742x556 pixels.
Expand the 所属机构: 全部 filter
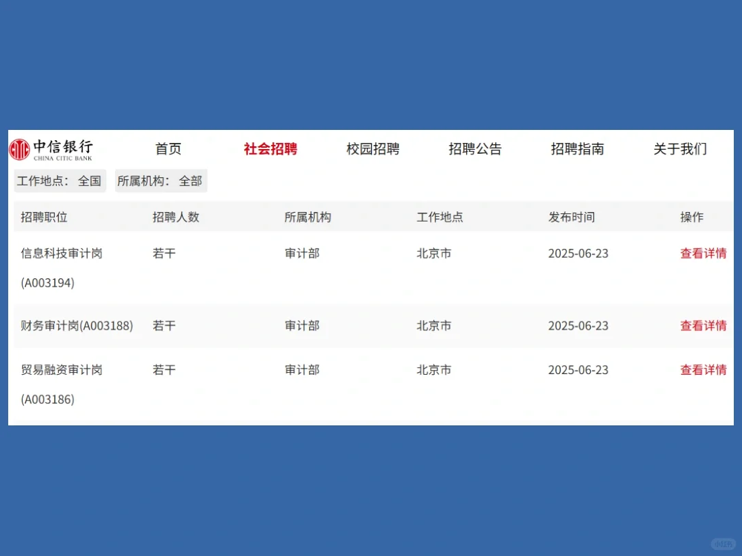(161, 181)
